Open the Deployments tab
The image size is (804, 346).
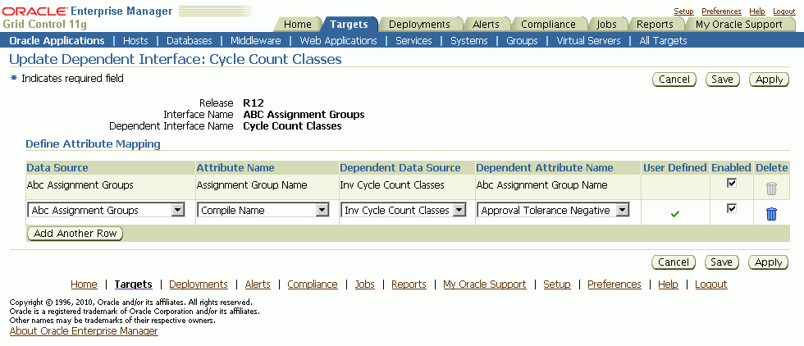pos(419,24)
